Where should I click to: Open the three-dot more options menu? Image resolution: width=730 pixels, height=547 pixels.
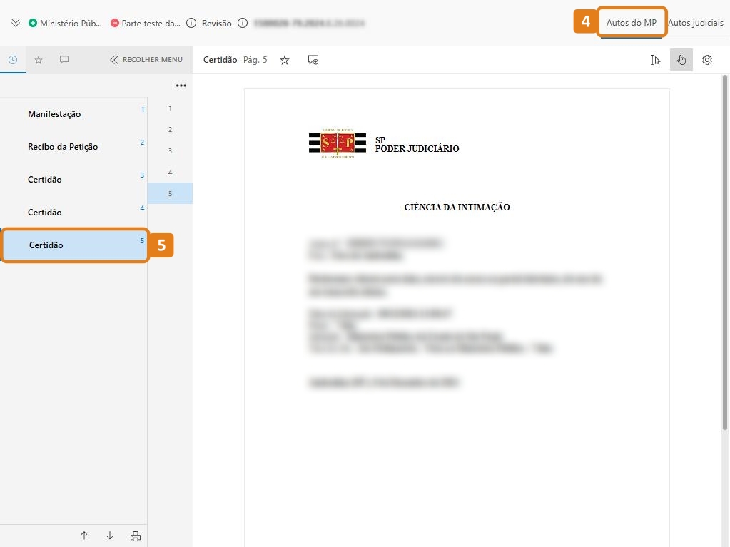pos(181,86)
